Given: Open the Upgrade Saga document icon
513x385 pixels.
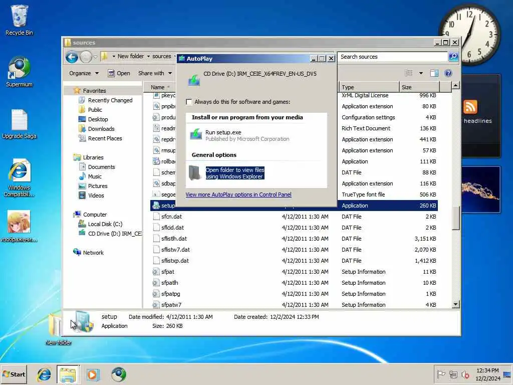Looking at the screenshot, I should tap(19, 124).
